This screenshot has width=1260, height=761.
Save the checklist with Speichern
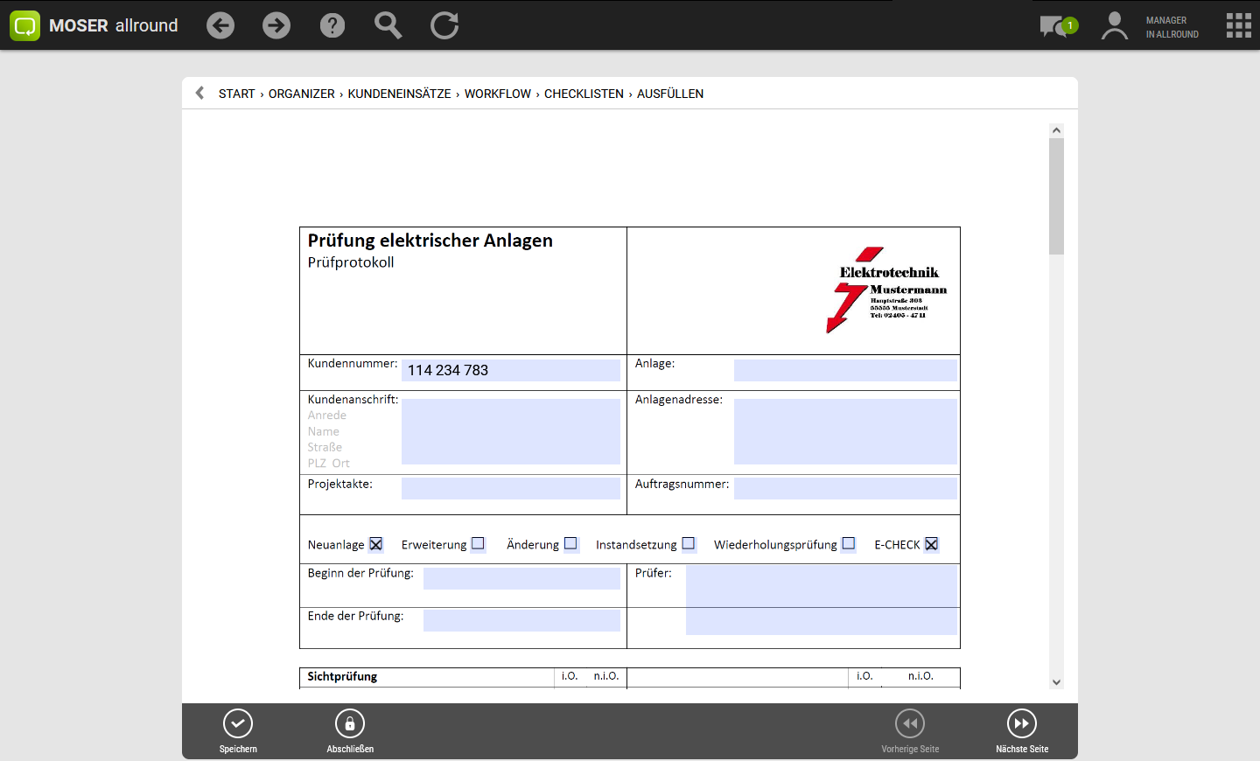238,730
